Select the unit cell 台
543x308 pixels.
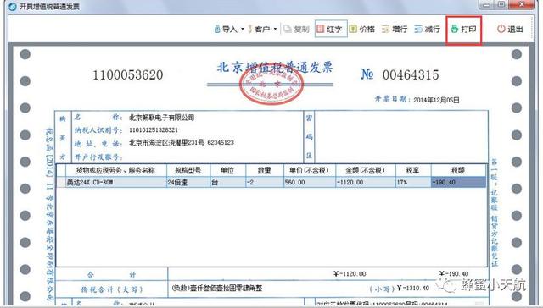click(228, 182)
